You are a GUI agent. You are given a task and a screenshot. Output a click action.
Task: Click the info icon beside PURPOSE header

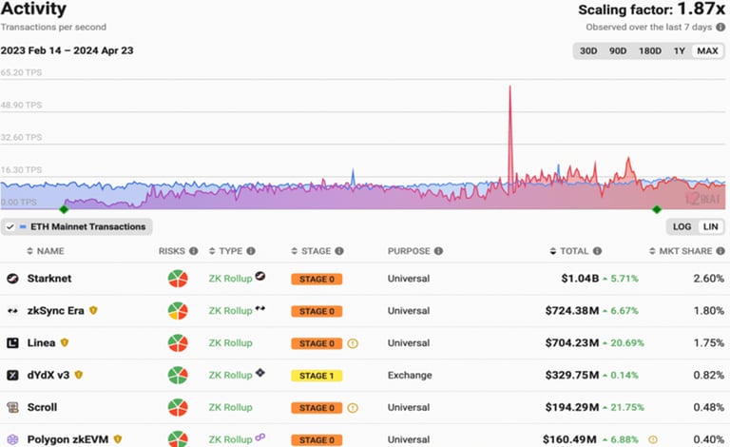(x=438, y=251)
